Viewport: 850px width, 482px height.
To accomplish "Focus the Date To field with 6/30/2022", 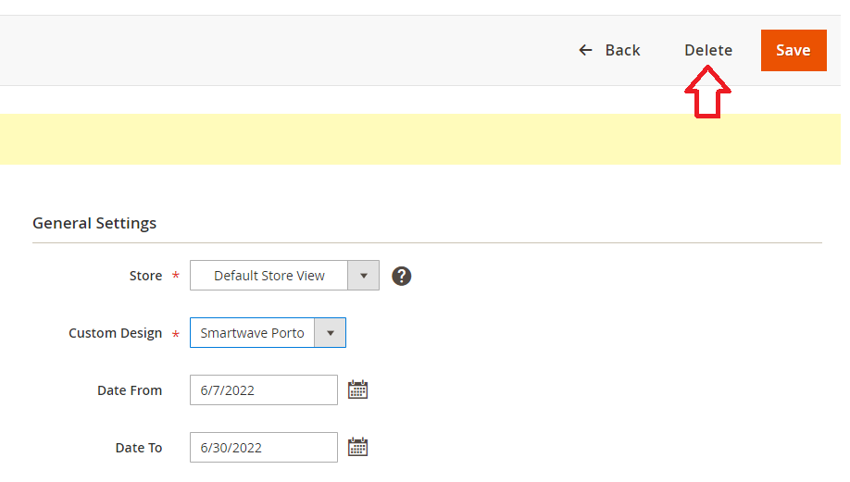I will click(x=264, y=448).
